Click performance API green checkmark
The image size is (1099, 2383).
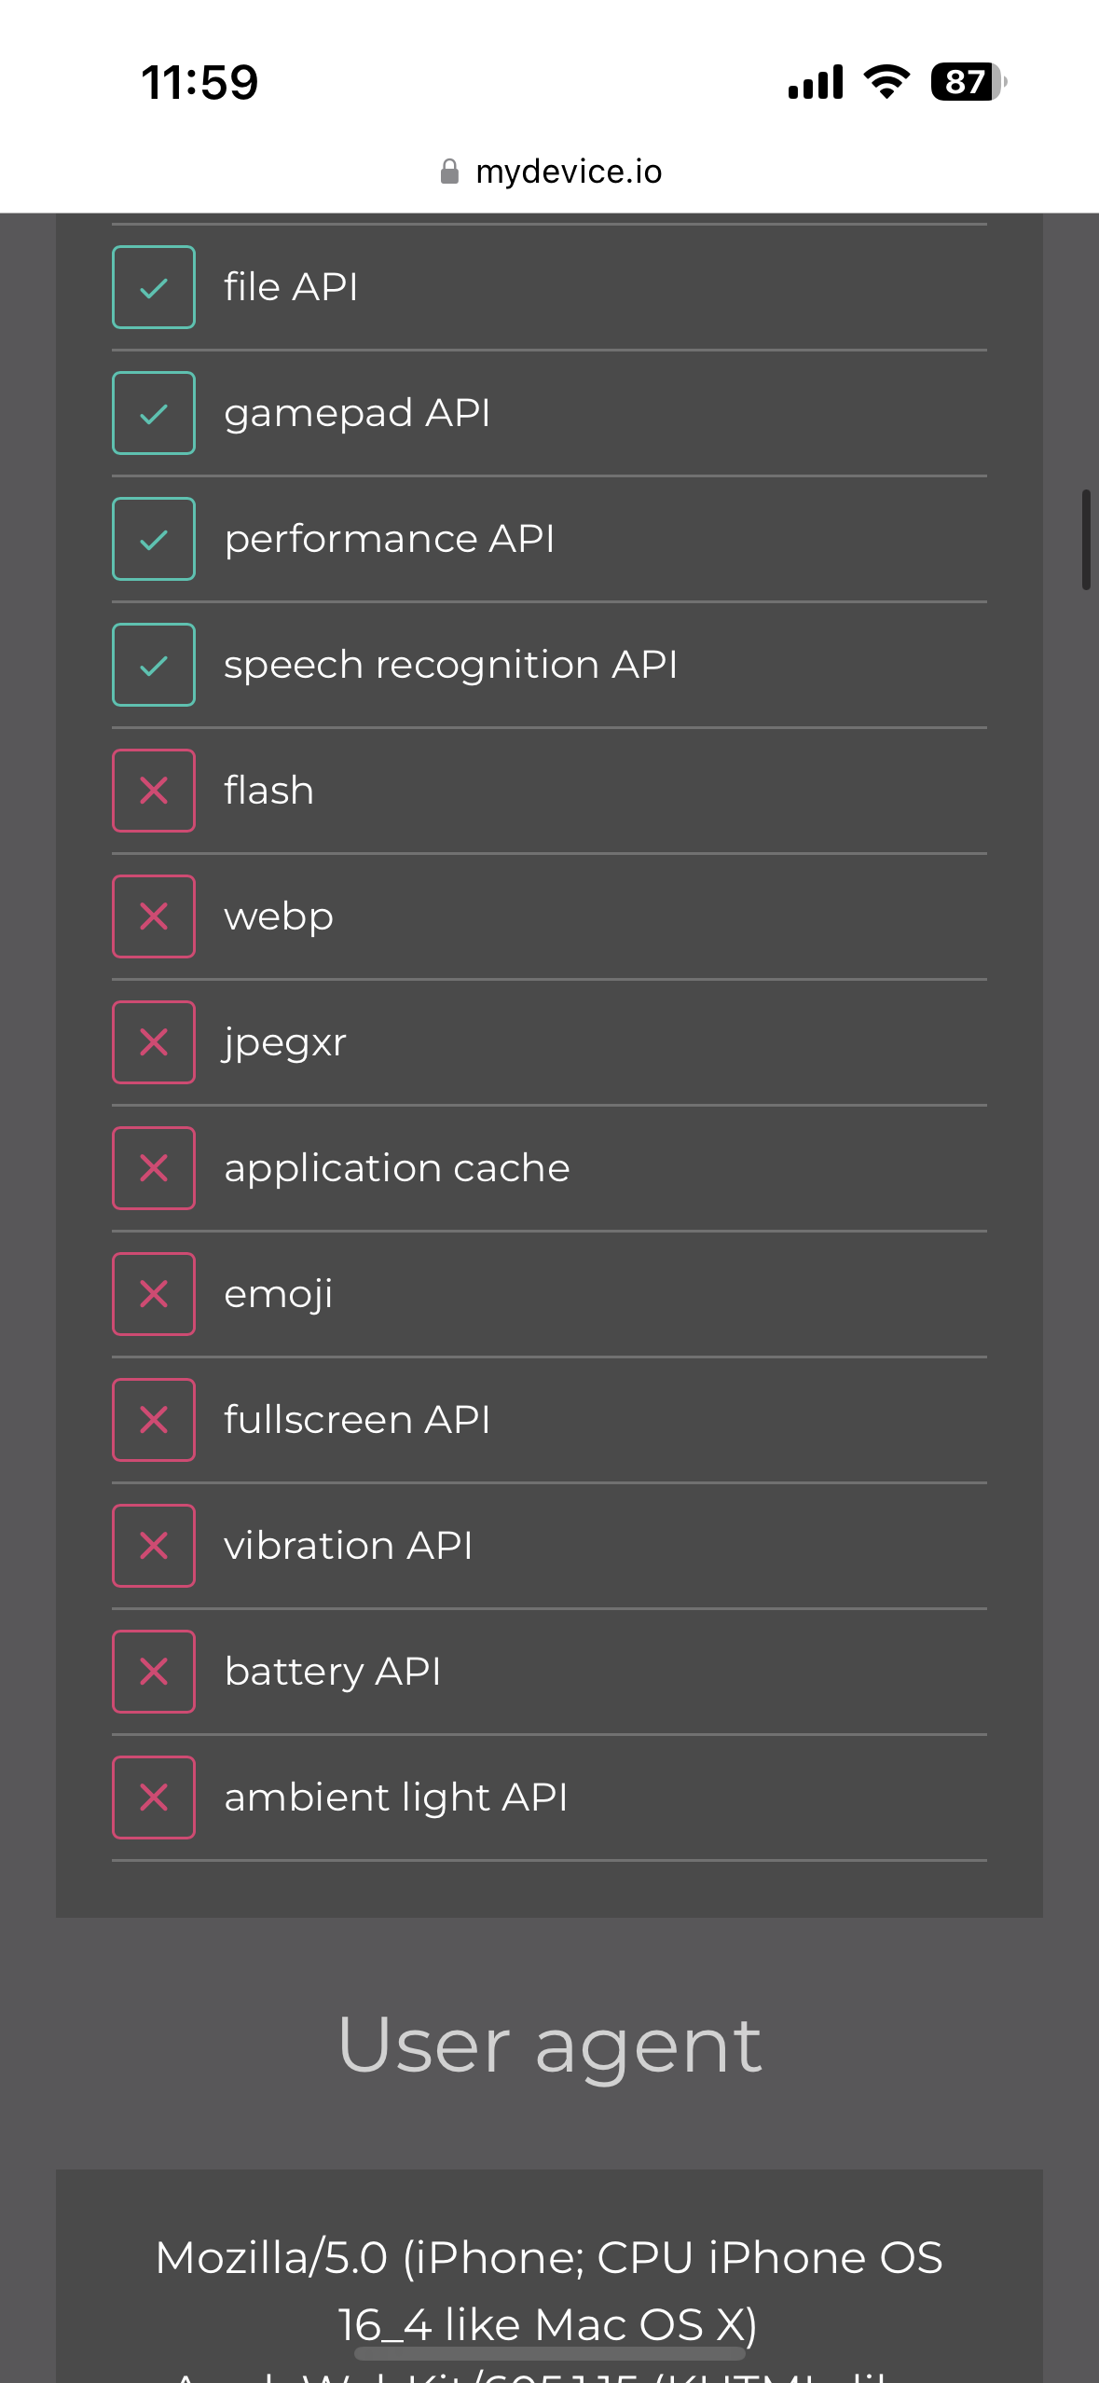[x=154, y=539]
